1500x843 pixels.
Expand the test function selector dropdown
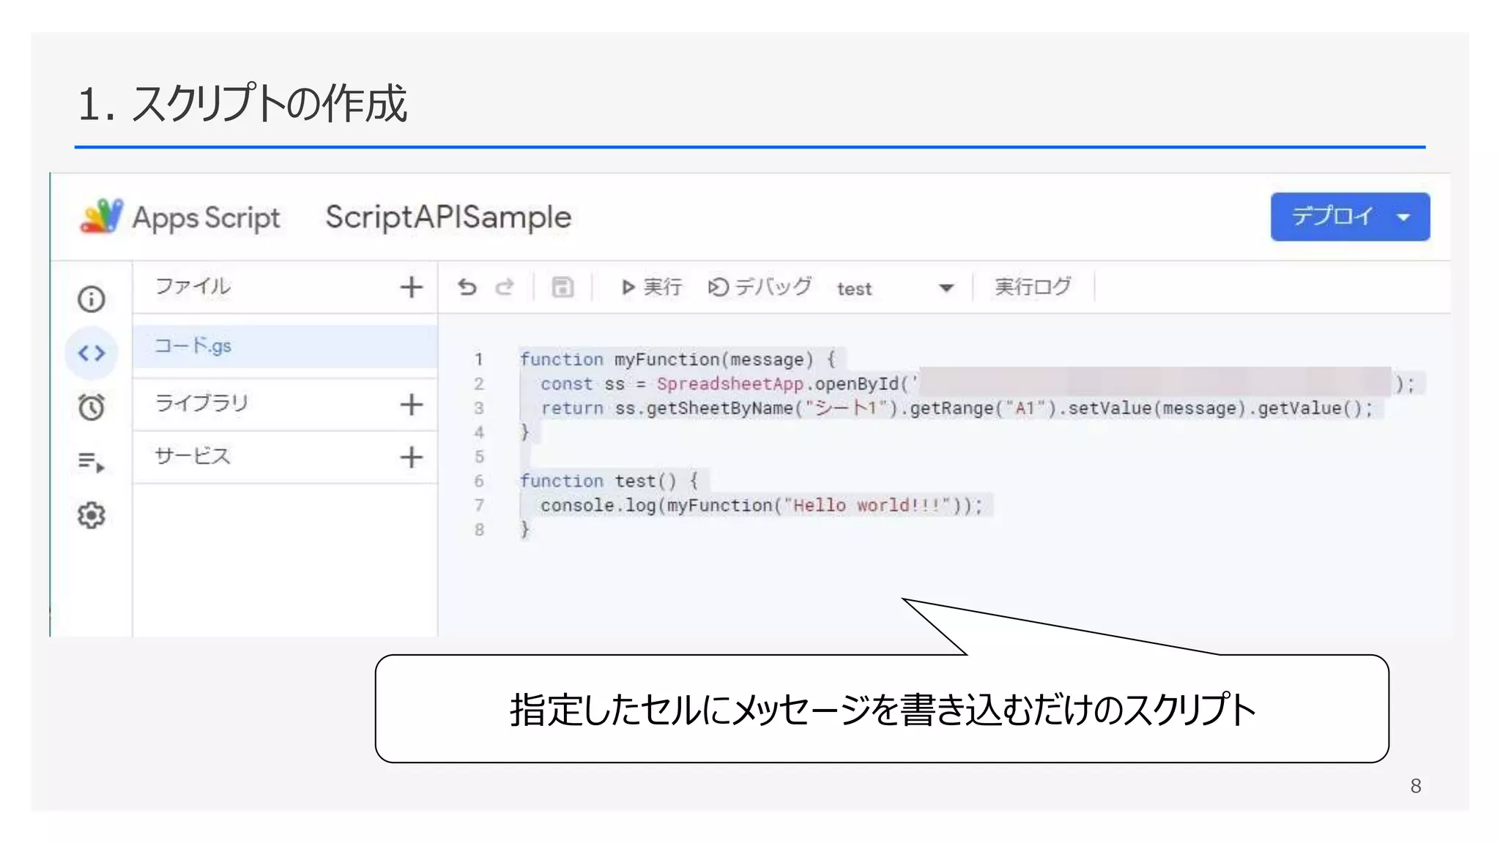pos(946,288)
